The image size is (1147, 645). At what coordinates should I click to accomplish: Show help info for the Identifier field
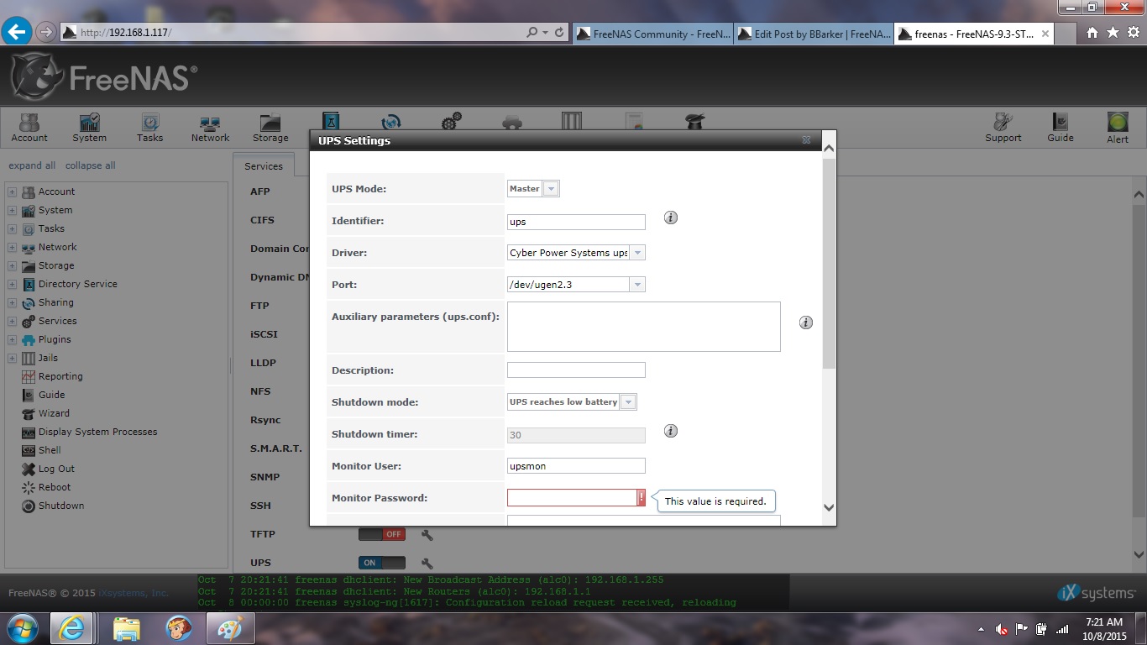[671, 218]
